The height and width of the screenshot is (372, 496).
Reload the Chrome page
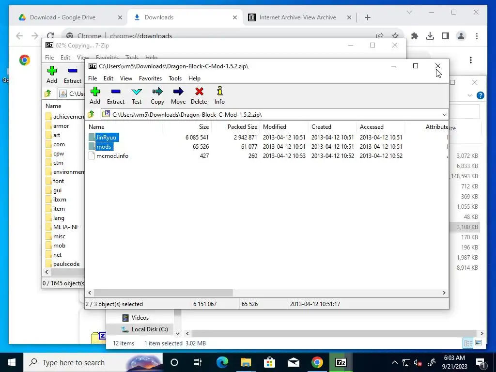(50, 36)
